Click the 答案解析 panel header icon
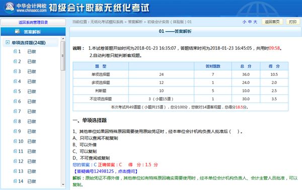The image size is (302, 190). (17, 32)
